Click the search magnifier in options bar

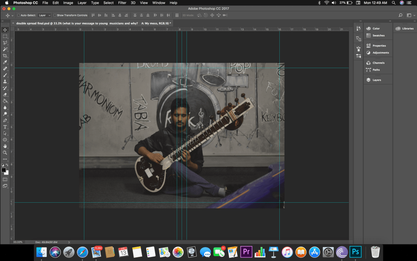pos(400,15)
